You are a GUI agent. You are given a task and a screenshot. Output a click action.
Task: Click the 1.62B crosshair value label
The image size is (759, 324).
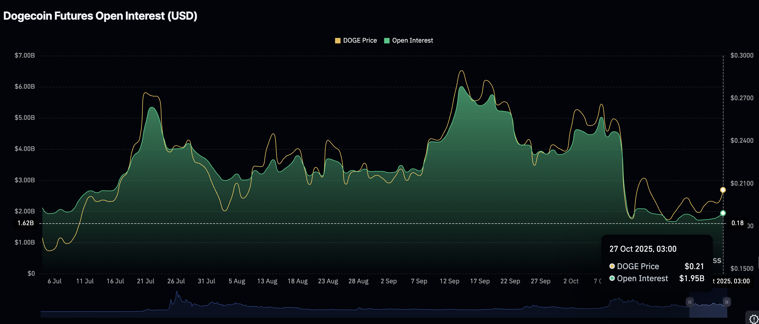pyautogui.click(x=26, y=223)
